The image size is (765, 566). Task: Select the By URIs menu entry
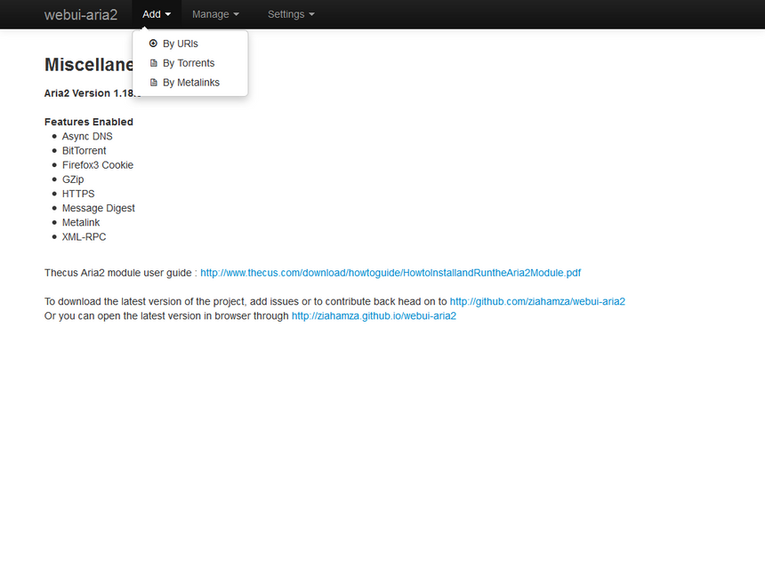pyautogui.click(x=181, y=44)
